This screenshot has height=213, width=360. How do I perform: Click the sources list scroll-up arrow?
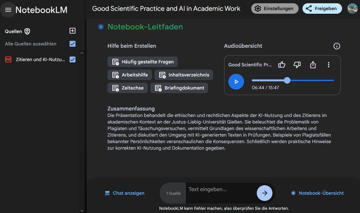82,53
